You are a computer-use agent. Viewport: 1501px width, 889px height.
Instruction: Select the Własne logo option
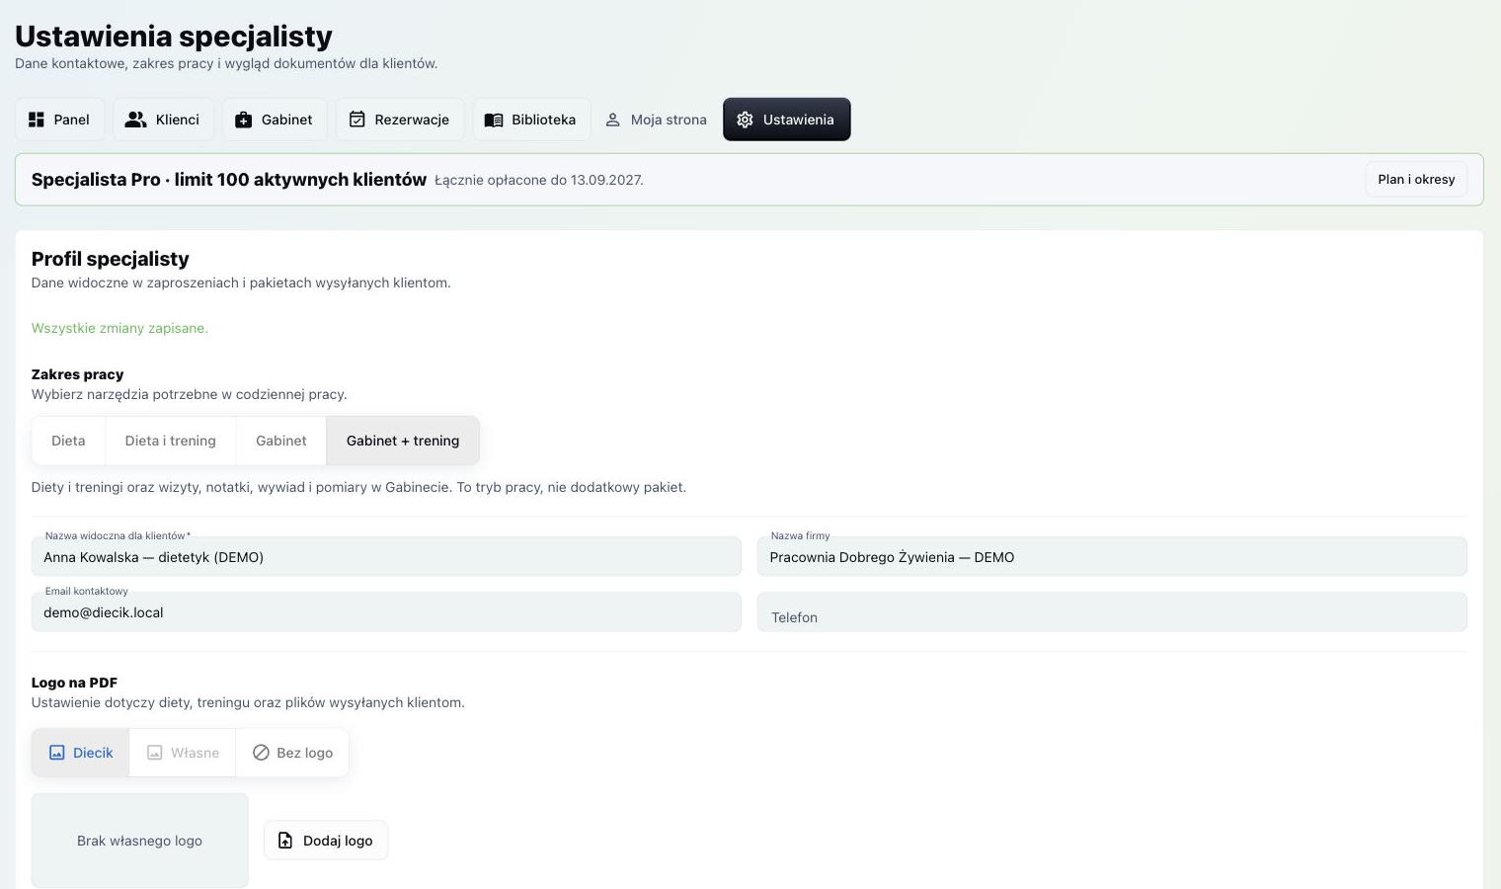click(183, 753)
